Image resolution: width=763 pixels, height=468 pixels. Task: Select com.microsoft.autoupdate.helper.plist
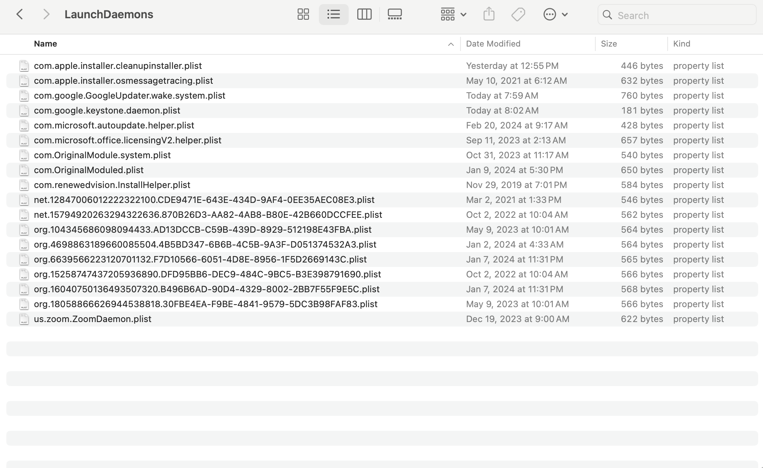(114, 125)
